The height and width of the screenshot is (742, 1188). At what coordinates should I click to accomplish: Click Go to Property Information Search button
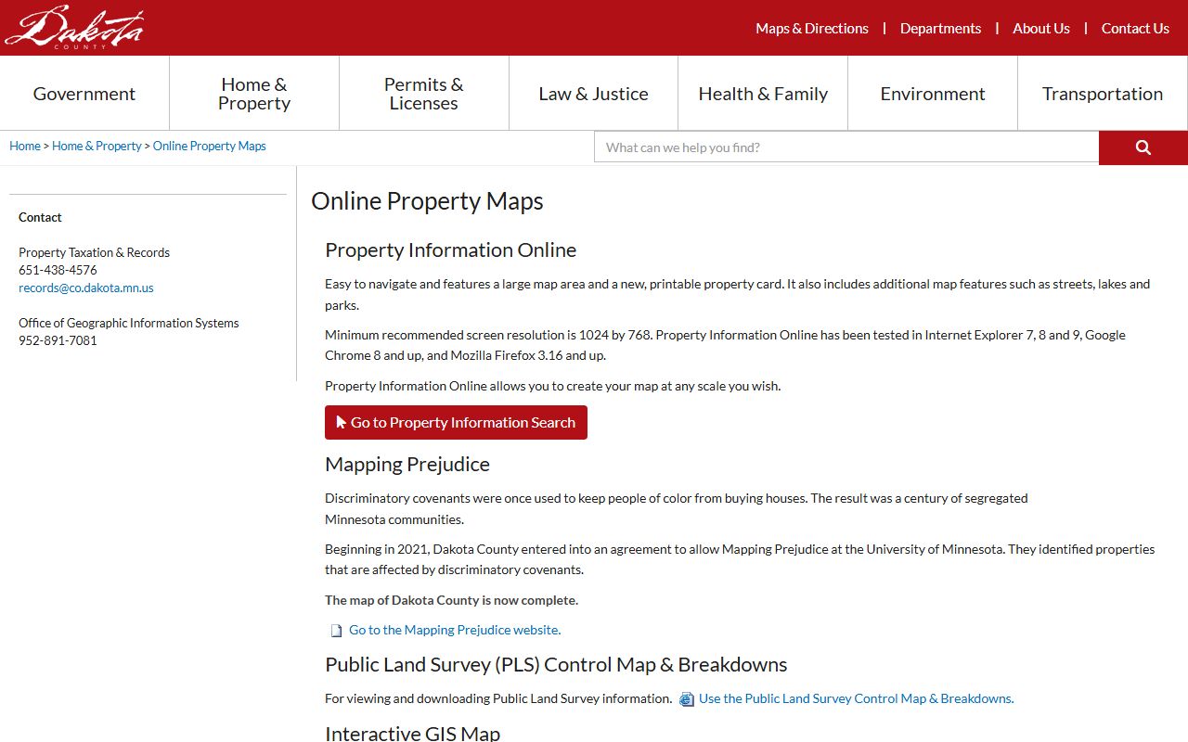tap(456, 422)
